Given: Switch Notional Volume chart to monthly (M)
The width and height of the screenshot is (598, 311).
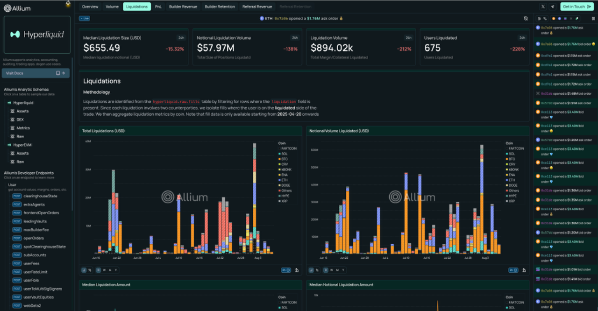Looking at the screenshot, I should 337,270.
